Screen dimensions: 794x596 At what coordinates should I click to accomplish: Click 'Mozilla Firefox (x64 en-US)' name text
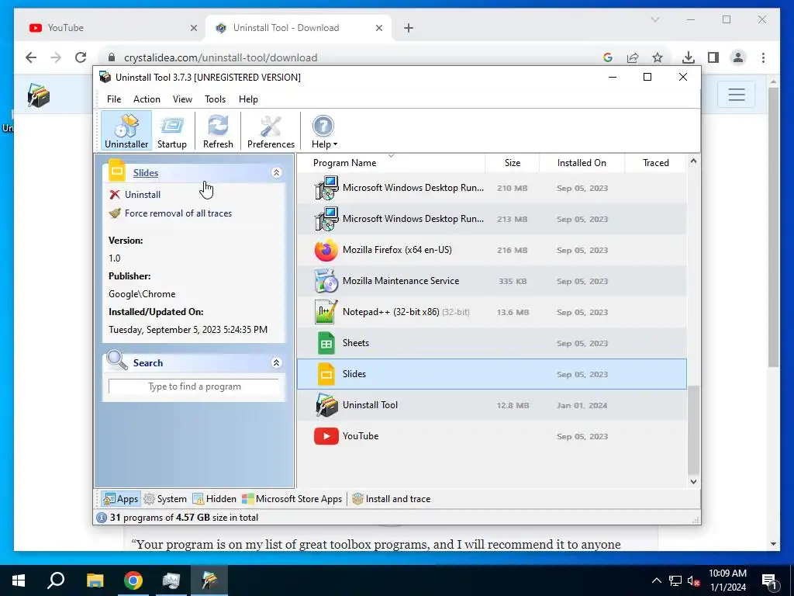click(397, 250)
